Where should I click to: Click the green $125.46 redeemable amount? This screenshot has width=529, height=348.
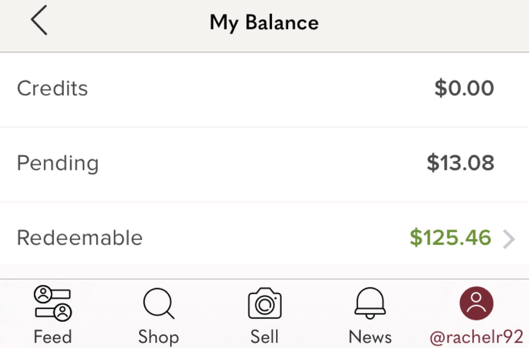point(450,238)
